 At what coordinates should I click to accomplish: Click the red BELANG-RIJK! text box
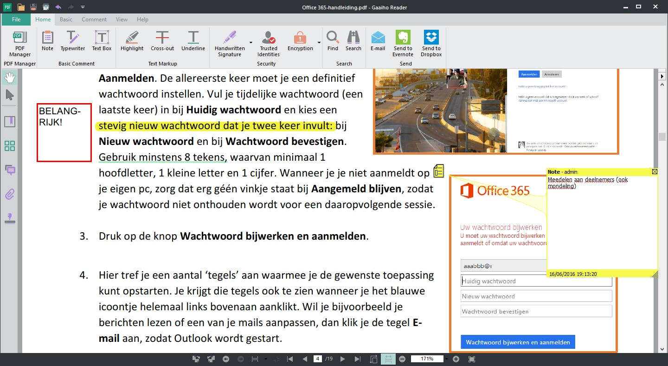point(64,132)
